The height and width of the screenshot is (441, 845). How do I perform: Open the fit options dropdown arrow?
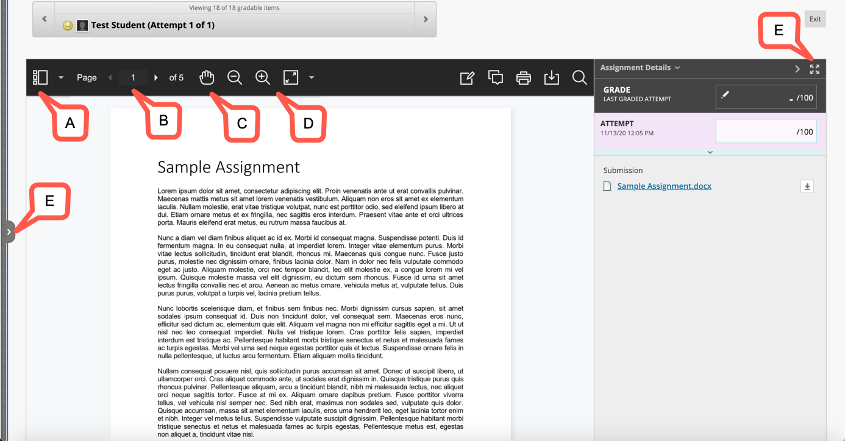[x=312, y=77]
